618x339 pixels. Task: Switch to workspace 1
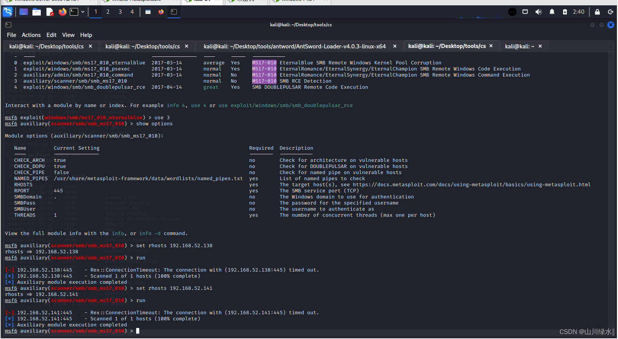point(96,12)
